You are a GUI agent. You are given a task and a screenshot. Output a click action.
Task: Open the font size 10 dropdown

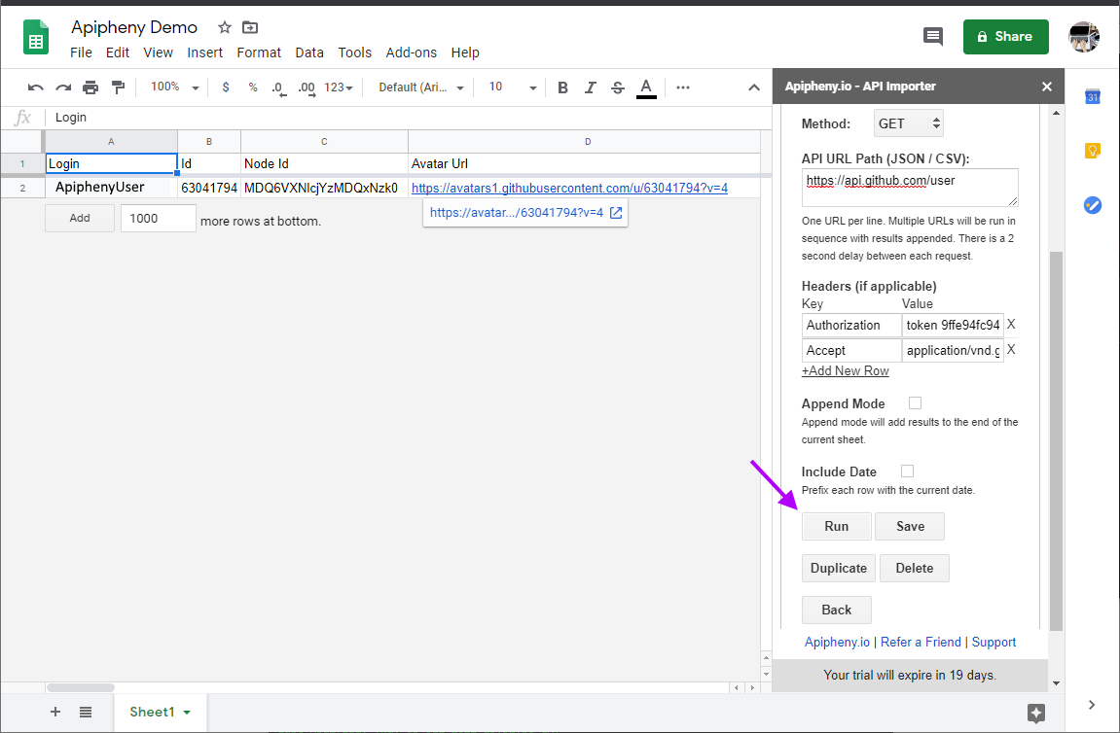pos(512,87)
